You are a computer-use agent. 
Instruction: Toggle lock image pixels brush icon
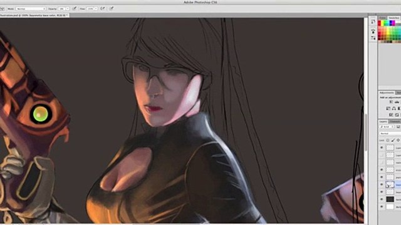point(393,140)
